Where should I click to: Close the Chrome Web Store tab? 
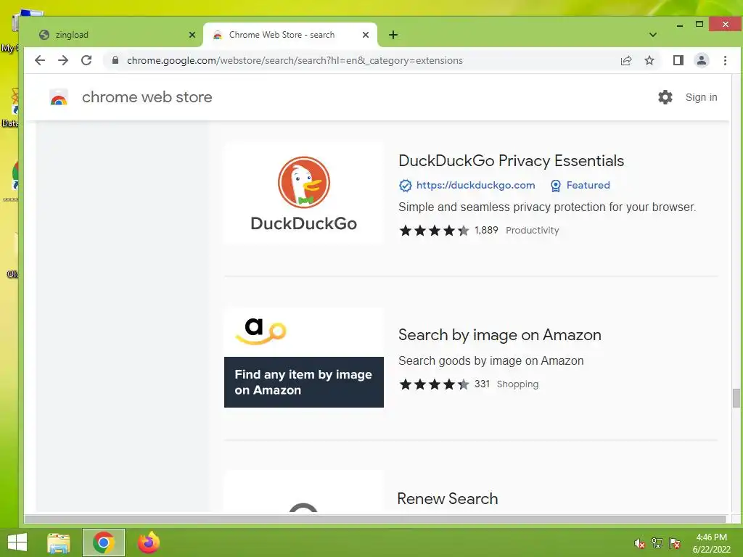click(366, 35)
